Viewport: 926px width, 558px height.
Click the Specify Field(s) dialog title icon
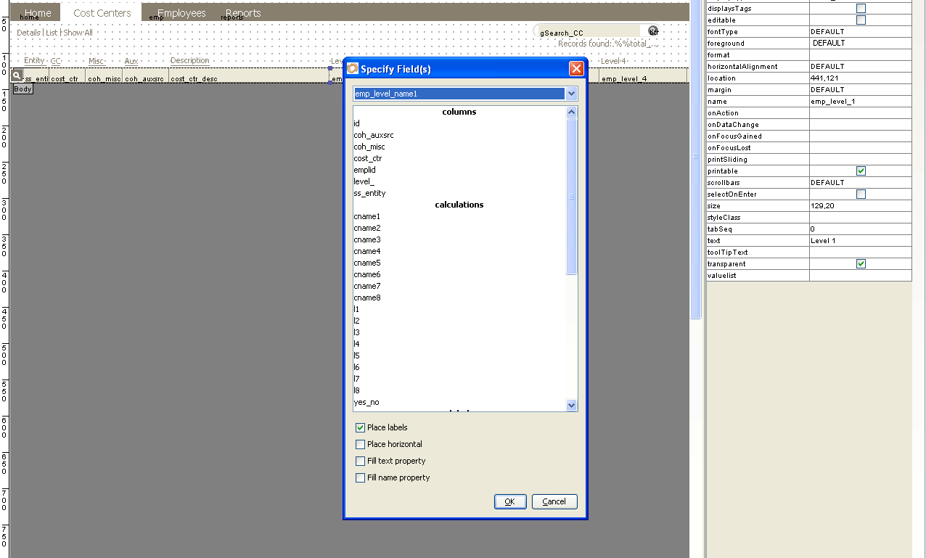[353, 69]
